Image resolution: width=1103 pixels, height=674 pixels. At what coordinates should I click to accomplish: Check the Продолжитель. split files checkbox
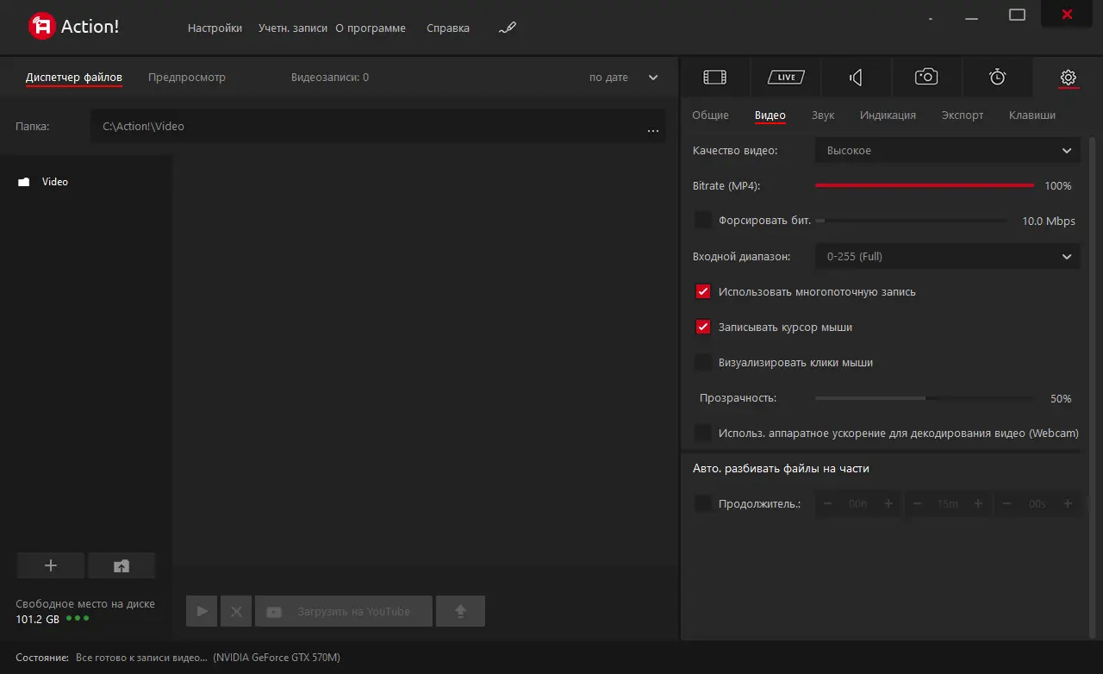703,503
